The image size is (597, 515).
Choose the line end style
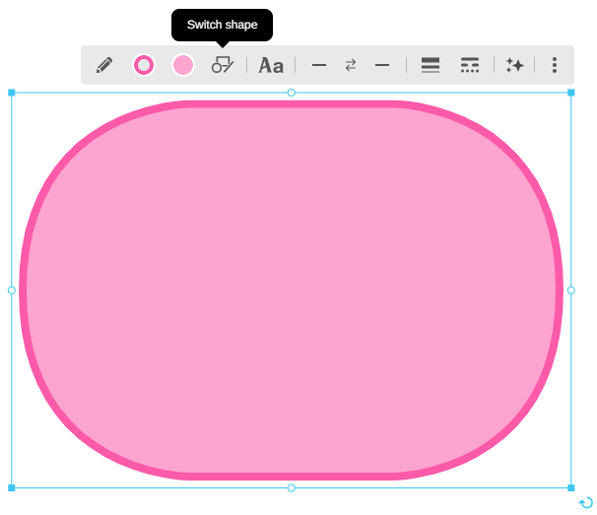pos(382,65)
